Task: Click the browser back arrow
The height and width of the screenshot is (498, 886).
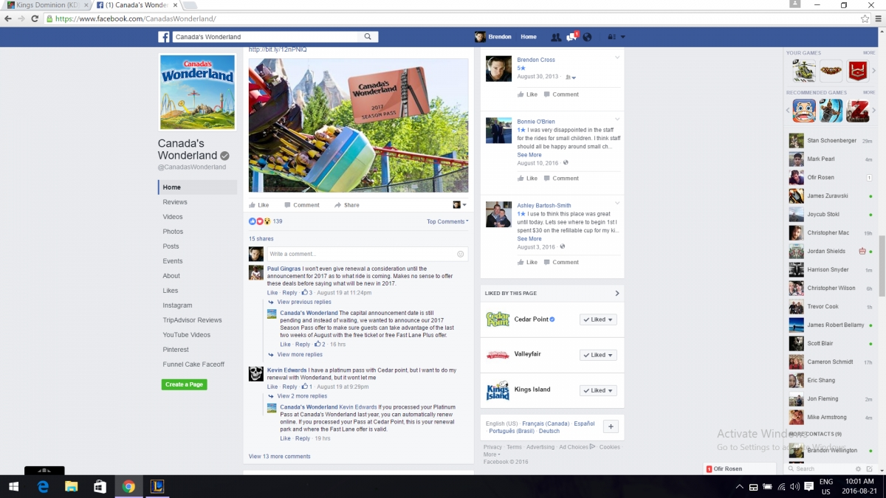Action: coord(7,18)
